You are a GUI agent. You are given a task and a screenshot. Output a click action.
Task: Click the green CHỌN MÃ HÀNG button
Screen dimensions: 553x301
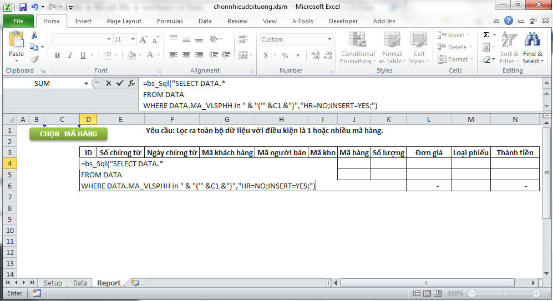68,134
